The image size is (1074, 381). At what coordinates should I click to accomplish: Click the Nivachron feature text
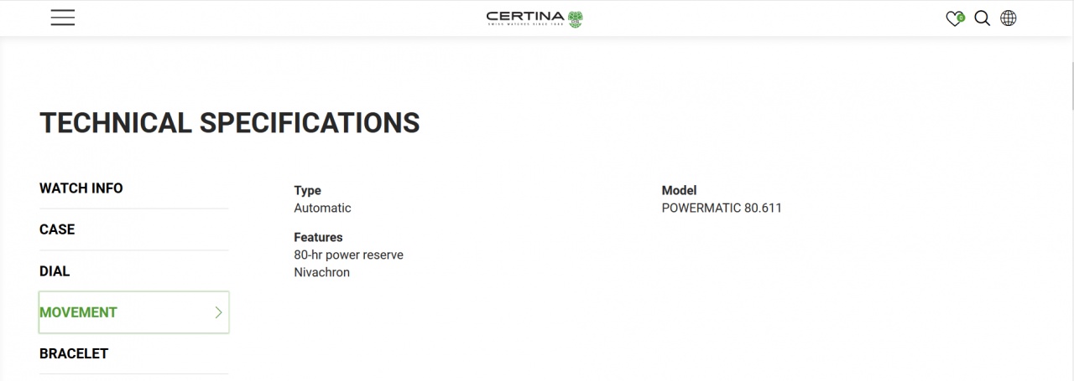[321, 272]
